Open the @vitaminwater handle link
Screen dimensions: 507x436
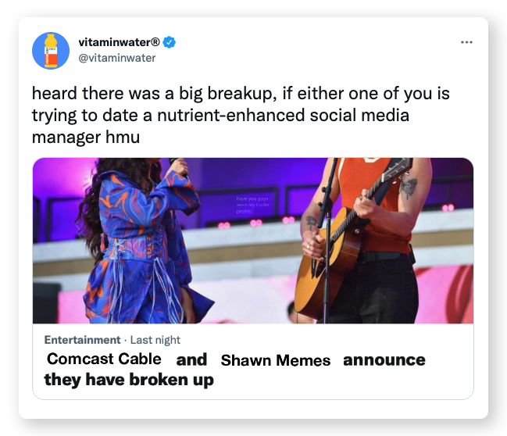[117, 58]
